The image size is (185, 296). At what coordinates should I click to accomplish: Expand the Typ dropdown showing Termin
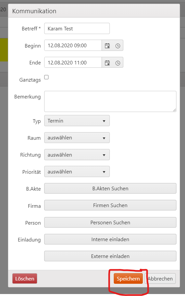point(77,121)
